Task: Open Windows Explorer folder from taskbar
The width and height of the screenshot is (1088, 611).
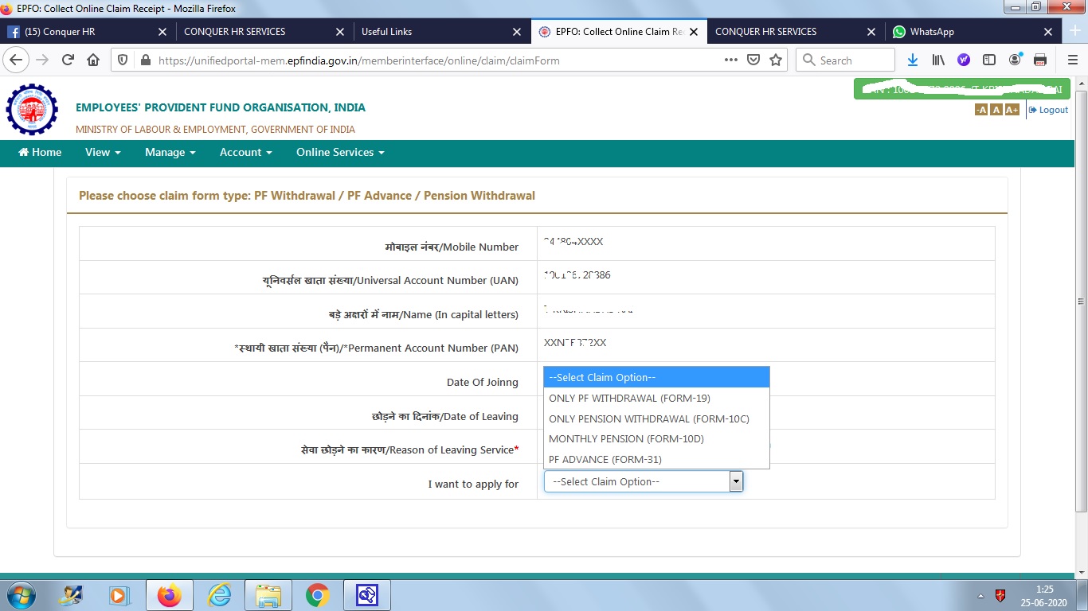Action: tap(268, 595)
